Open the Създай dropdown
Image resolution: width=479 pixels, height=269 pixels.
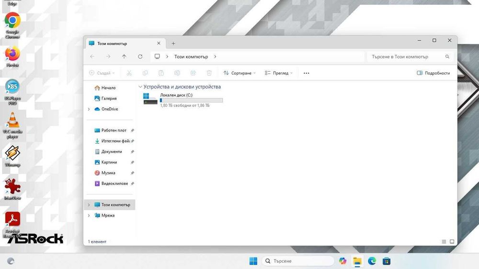pyautogui.click(x=102, y=73)
